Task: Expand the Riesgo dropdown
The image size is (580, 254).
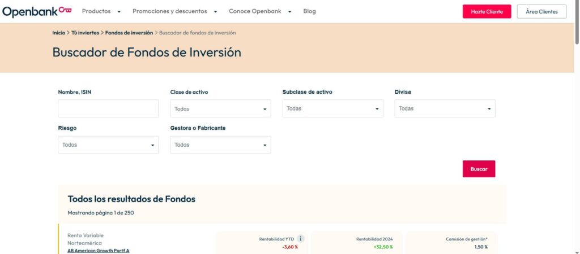Action: (108, 145)
